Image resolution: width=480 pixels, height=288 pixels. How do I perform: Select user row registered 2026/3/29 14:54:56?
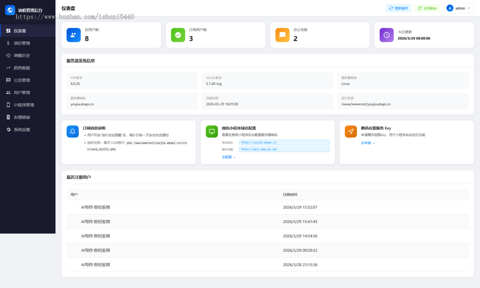click(x=268, y=236)
